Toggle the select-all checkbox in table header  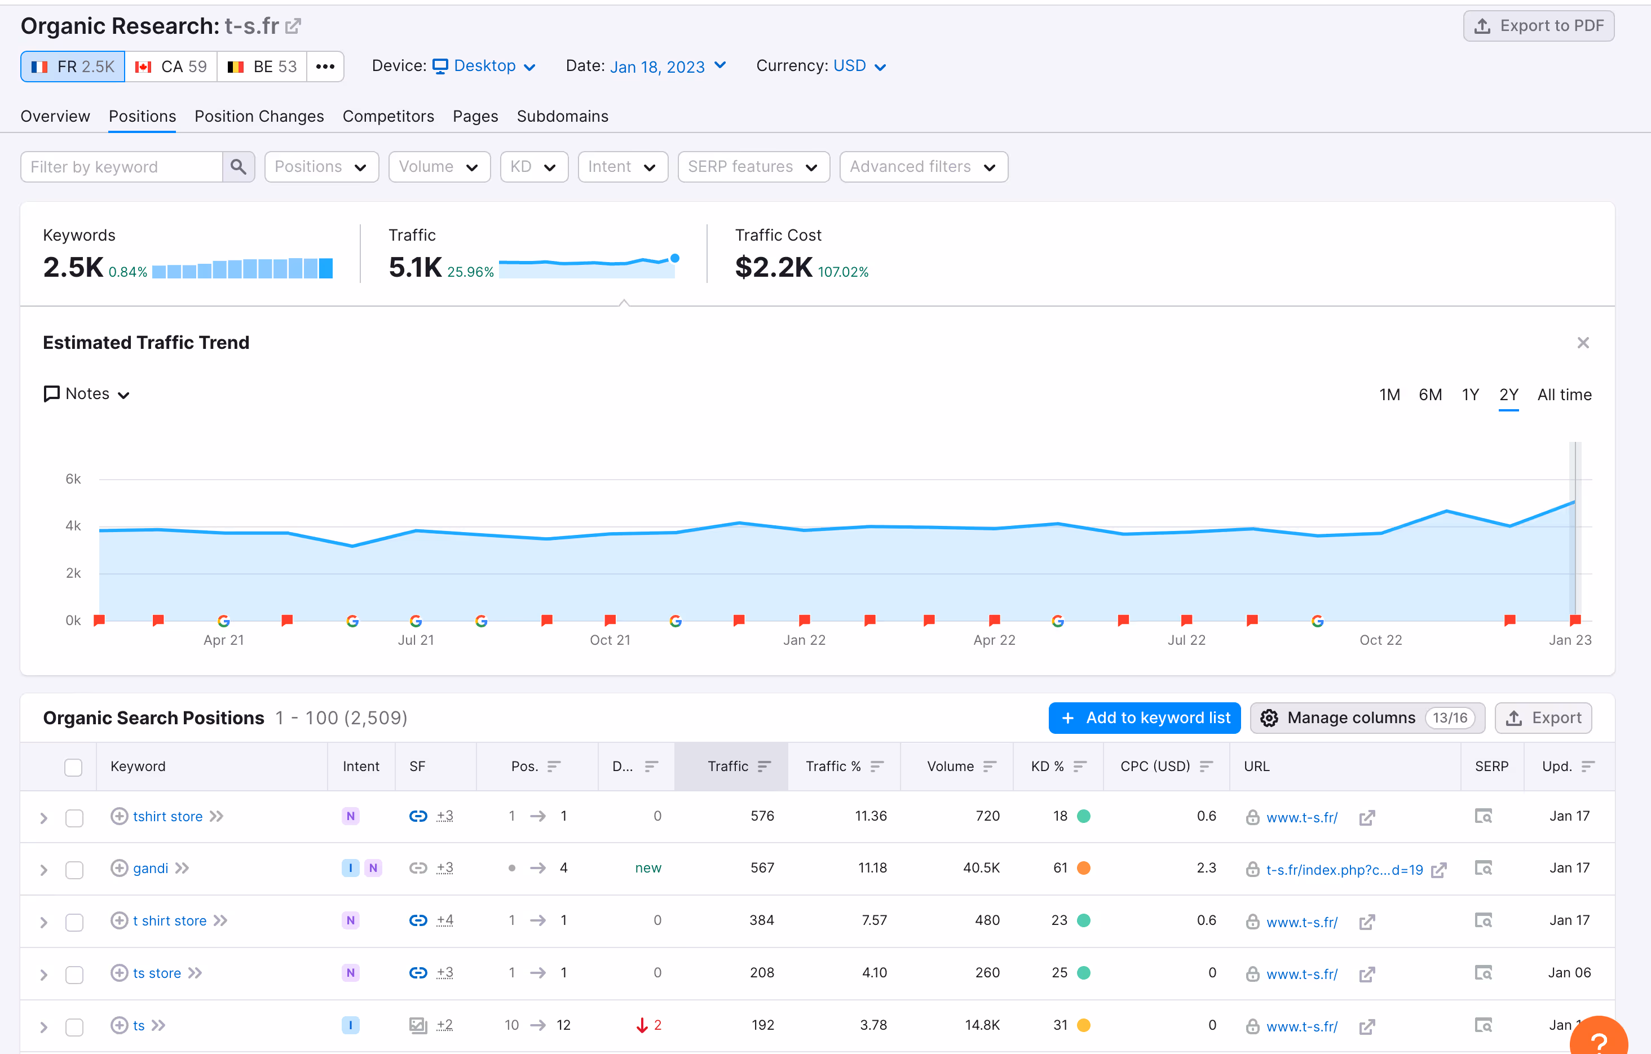[73, 767]
